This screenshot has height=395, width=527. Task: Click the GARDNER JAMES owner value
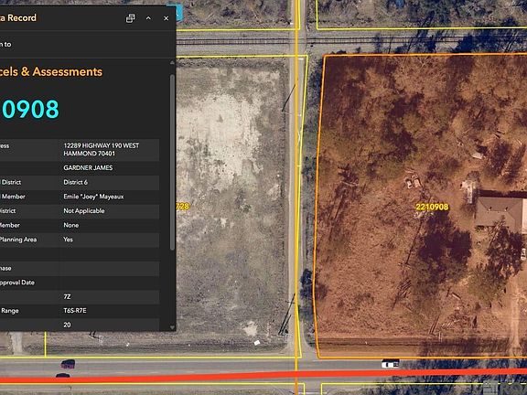tap(88, 167)
